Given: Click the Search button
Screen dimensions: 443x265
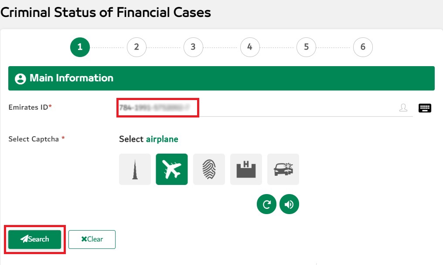Looking at the screenshot, I should tap(35, 239).
